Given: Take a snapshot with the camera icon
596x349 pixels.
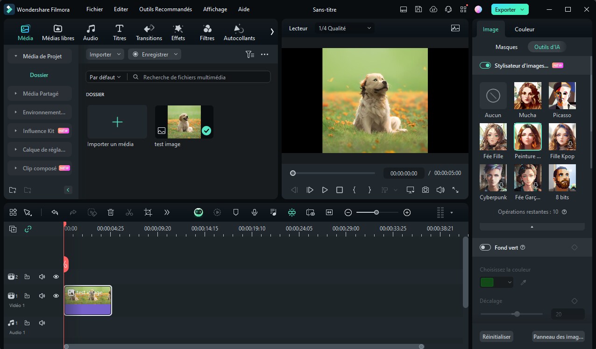Looking at the screenshot, I should point(425,190).
